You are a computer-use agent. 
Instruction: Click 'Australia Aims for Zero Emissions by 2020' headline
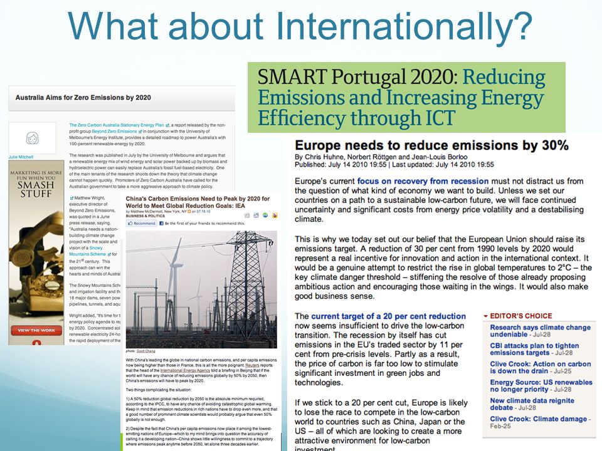click(x=83, y=98)
